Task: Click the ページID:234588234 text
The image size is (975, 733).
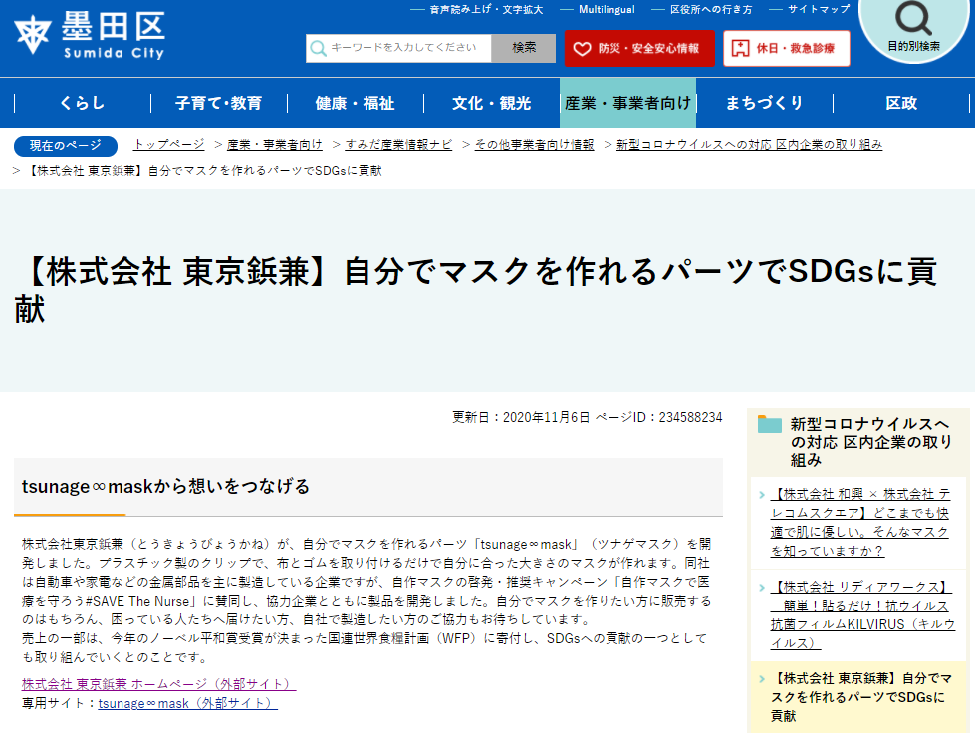Action: (x=658, y=417)
